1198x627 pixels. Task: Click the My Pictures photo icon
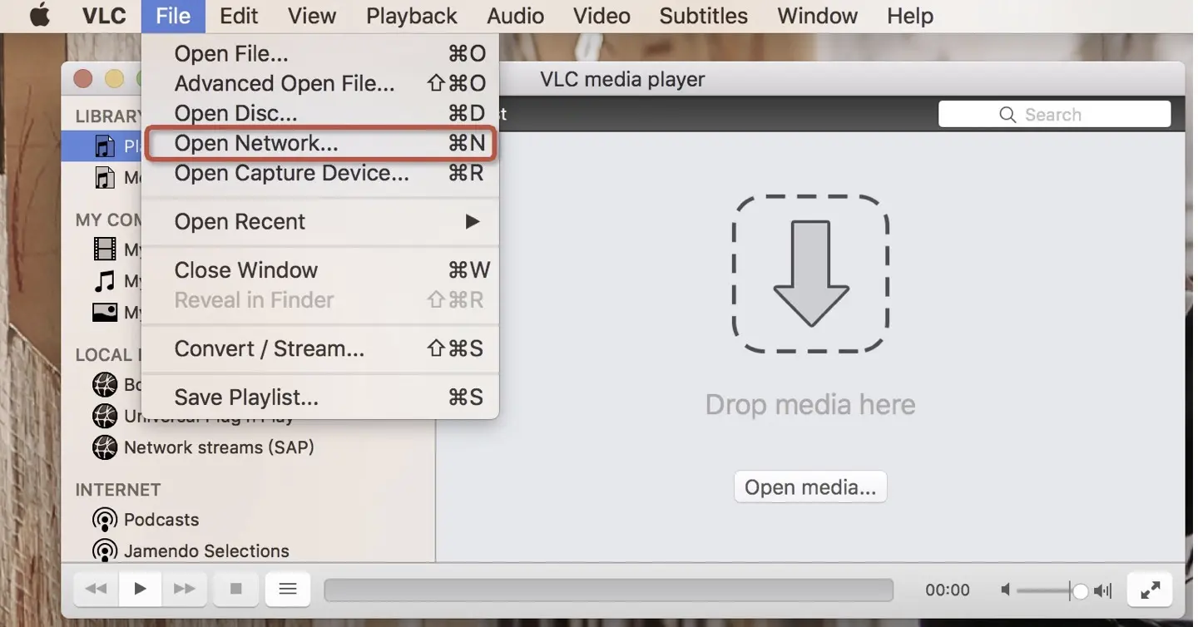[105, 312]
